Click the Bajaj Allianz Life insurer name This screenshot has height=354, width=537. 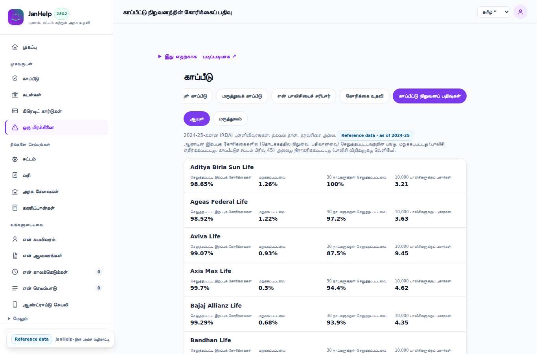click(216, 306)
